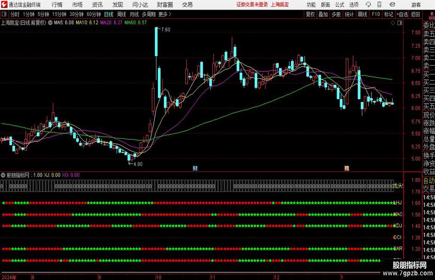
Task: Add stock via +自选 button
Action: pos(402,14)
